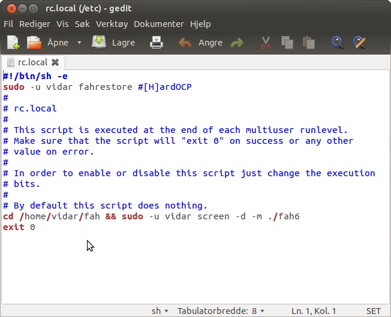This screenshot has width=391, height=317.
Task: Click the 'By default this script does nothing' line
Action: pyautogui.click(x=105, y=206)
